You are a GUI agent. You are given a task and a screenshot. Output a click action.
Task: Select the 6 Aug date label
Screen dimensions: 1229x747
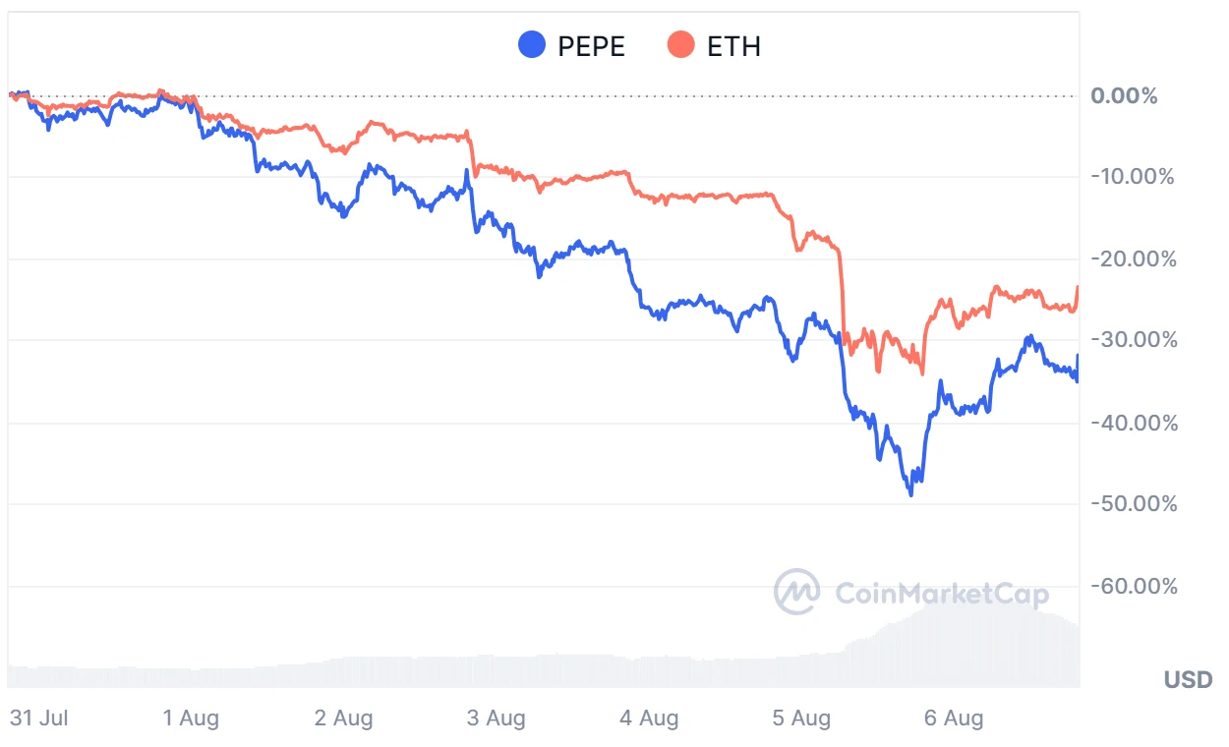(954, 718)
